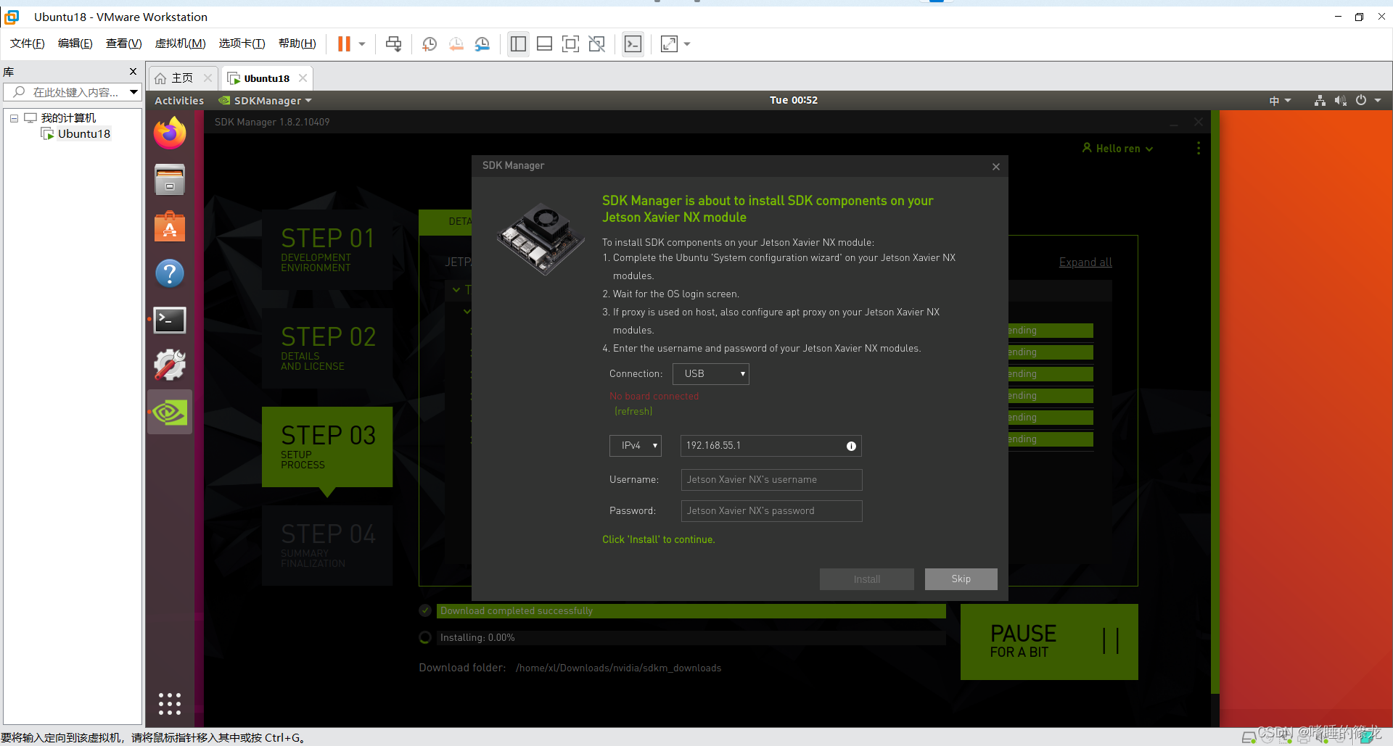
Task: Click STEP 01 Development Environment
Action: (327, 249)
